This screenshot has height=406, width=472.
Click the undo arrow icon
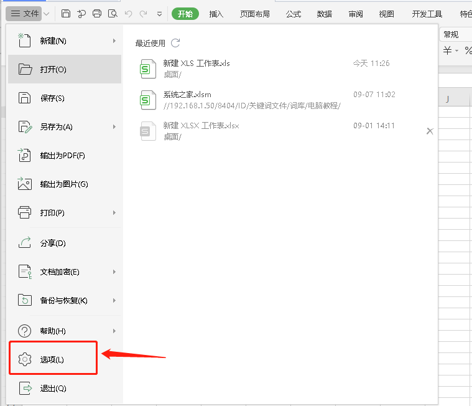pos(128,14)
